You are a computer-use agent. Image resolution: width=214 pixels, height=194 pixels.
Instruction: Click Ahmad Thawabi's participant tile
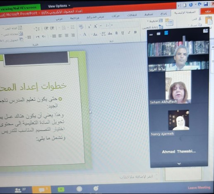click(x=179, y=151)
